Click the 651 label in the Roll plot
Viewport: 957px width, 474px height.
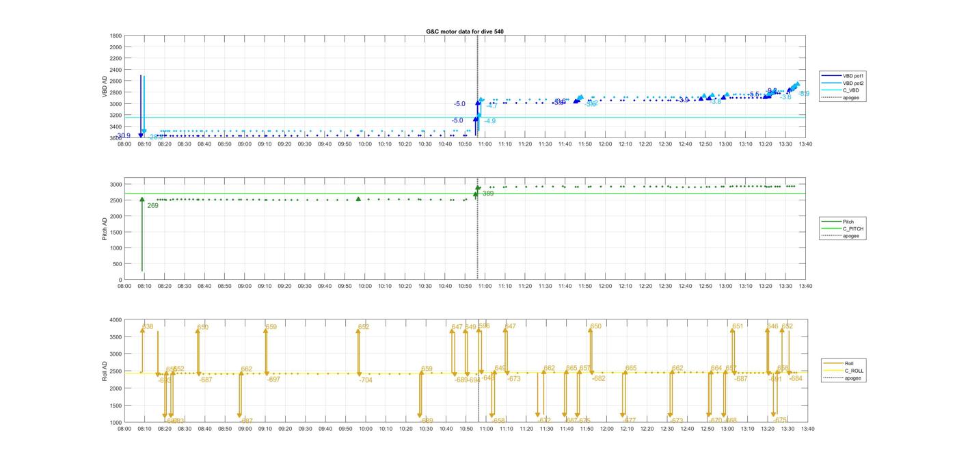tap(738, 326)
